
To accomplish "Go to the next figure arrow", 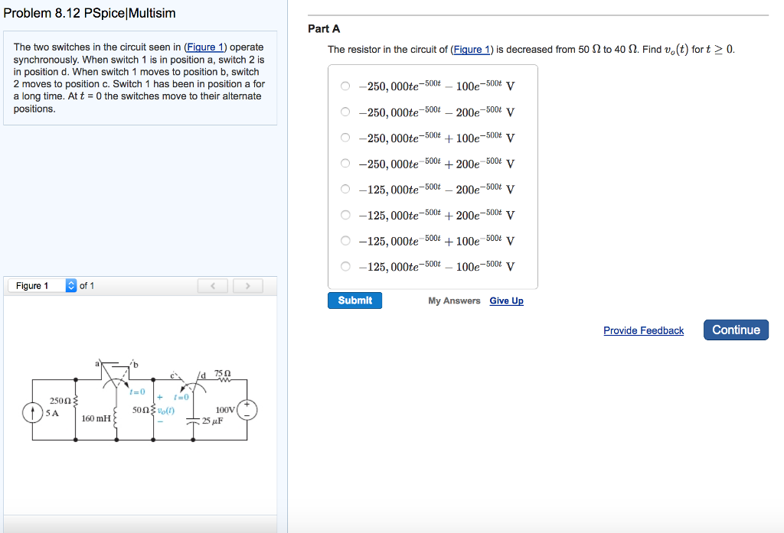I will pyautogui.click(x=247, y=286).
